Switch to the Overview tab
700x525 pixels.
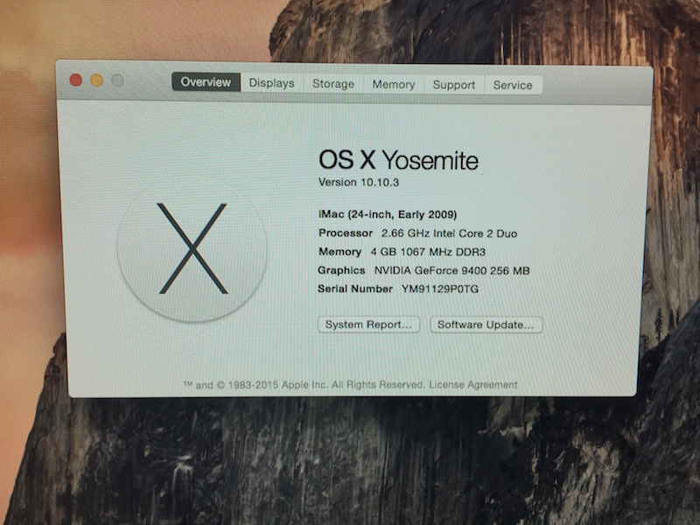pos(206,82)
